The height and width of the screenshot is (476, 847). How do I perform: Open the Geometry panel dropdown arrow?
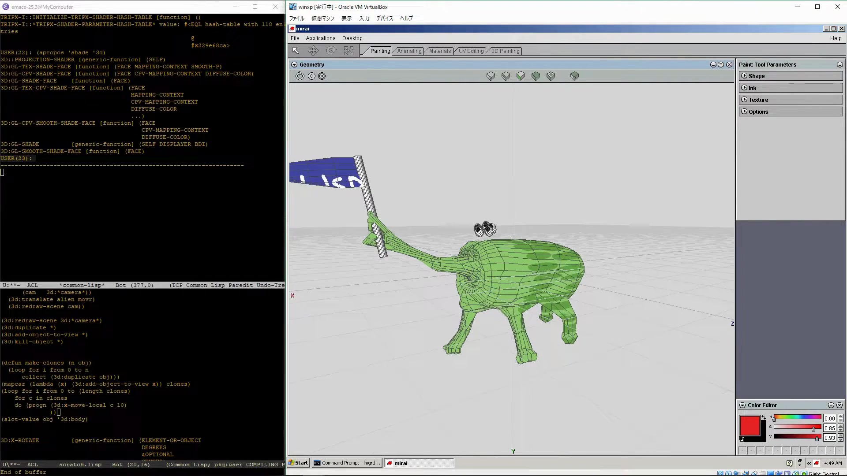coord(294,64)
